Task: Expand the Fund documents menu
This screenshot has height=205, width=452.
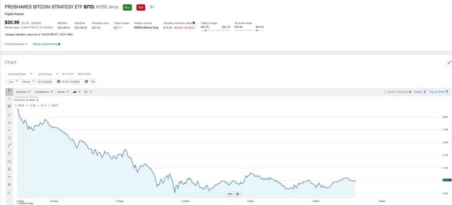Action: click(16, 44)
